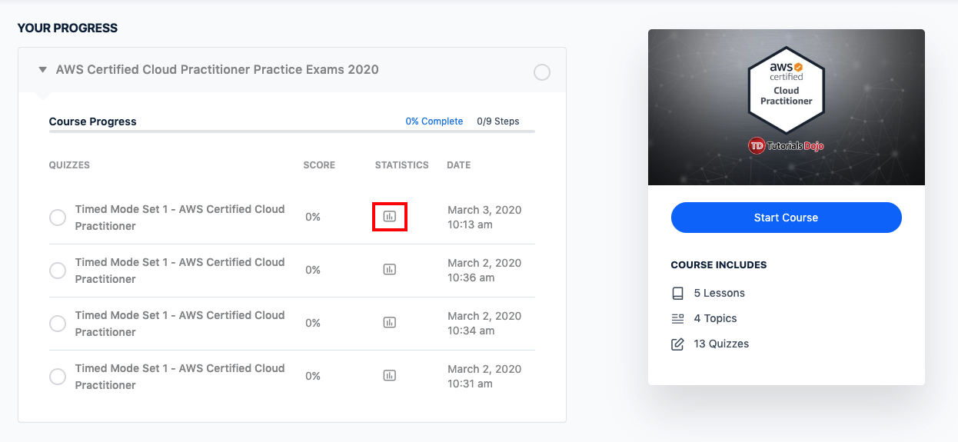Toggle completion circle for course header
The width and height of the screenshot is (958, 442).
point(542,72)
